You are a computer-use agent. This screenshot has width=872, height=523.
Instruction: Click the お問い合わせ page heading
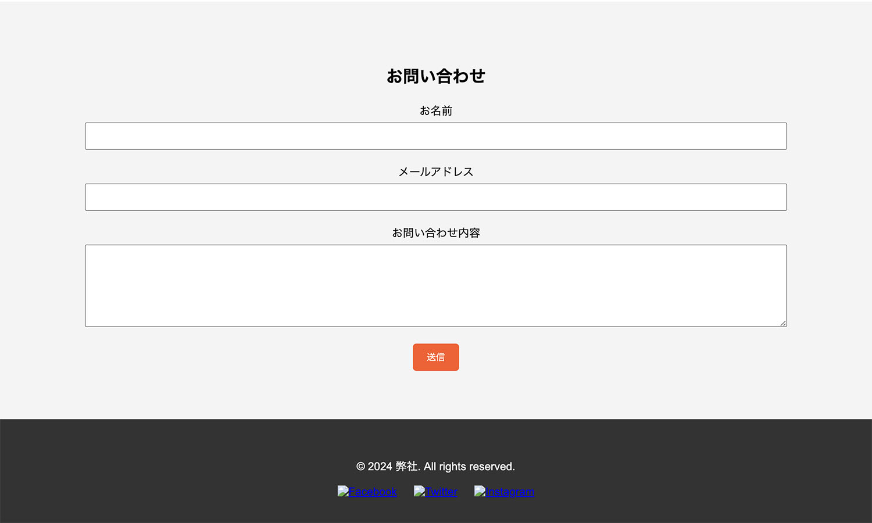[x=436, y=76]
